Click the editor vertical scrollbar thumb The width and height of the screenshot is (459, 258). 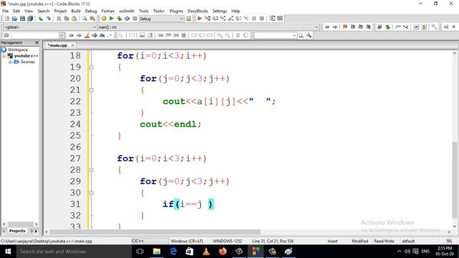point(455,180)
